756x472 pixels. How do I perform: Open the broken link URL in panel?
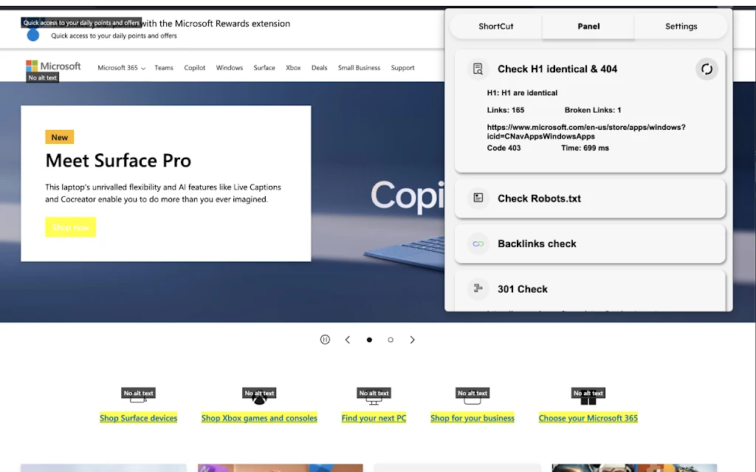pos(585,131)
